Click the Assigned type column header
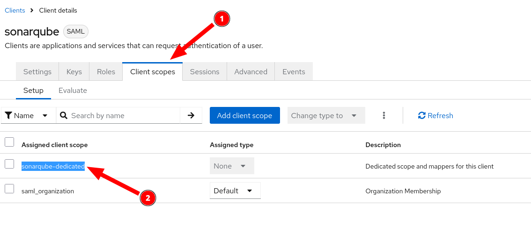The width and height of the screenshot is (531, 233). pos(232,145)
